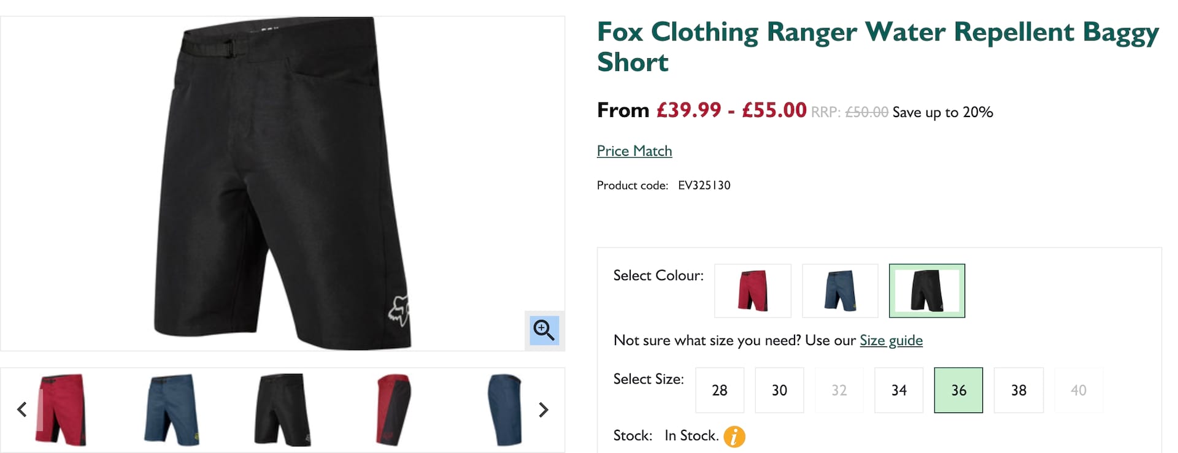Click the main black shorts product image
Viewport: 1178px width, 453px height.
pyautogui.click(x=282, y=183)
